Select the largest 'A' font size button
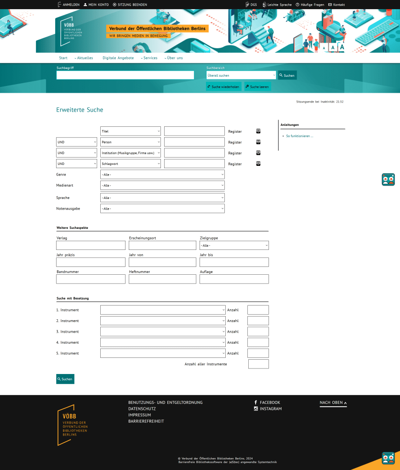This screenshot has height=470, width=400. (342, 47)
